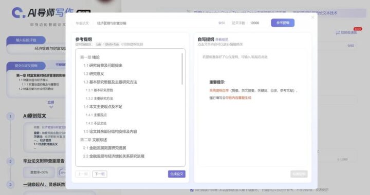Select outline row 1.3 基本研究思路及主要研究方法

tap(110, 82)
